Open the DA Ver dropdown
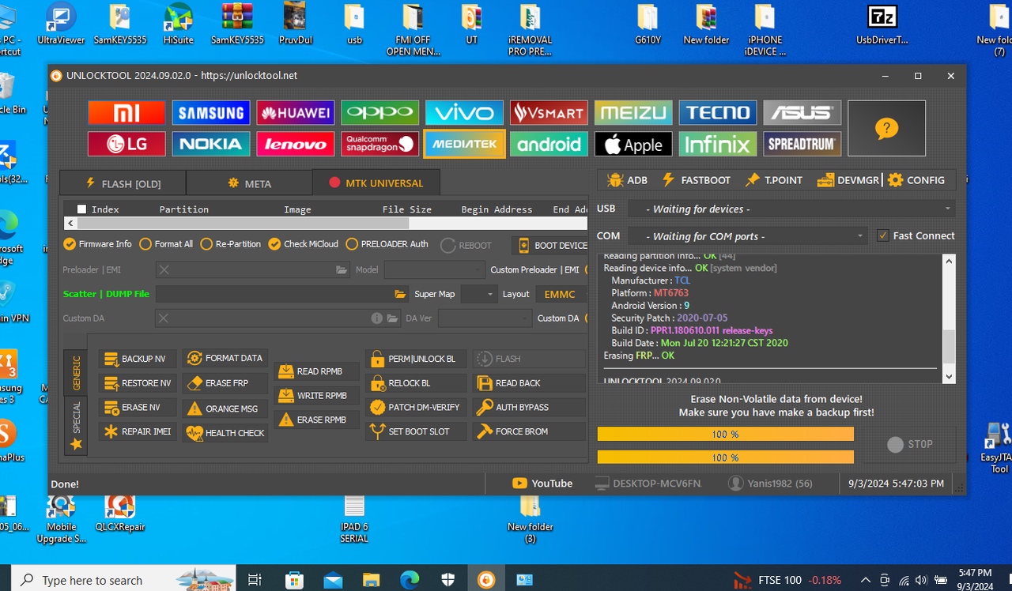1012x591 pixels. pyautogui.click(x=484, y=318)
